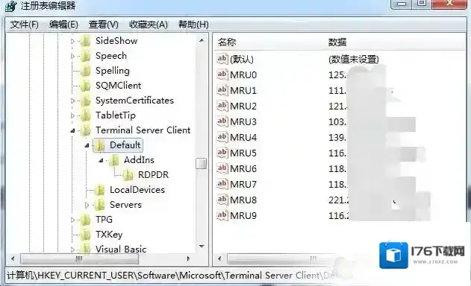Click the string value icon beside MRU4
Viewport: 471px width, 286px height.
coord(222,137)
